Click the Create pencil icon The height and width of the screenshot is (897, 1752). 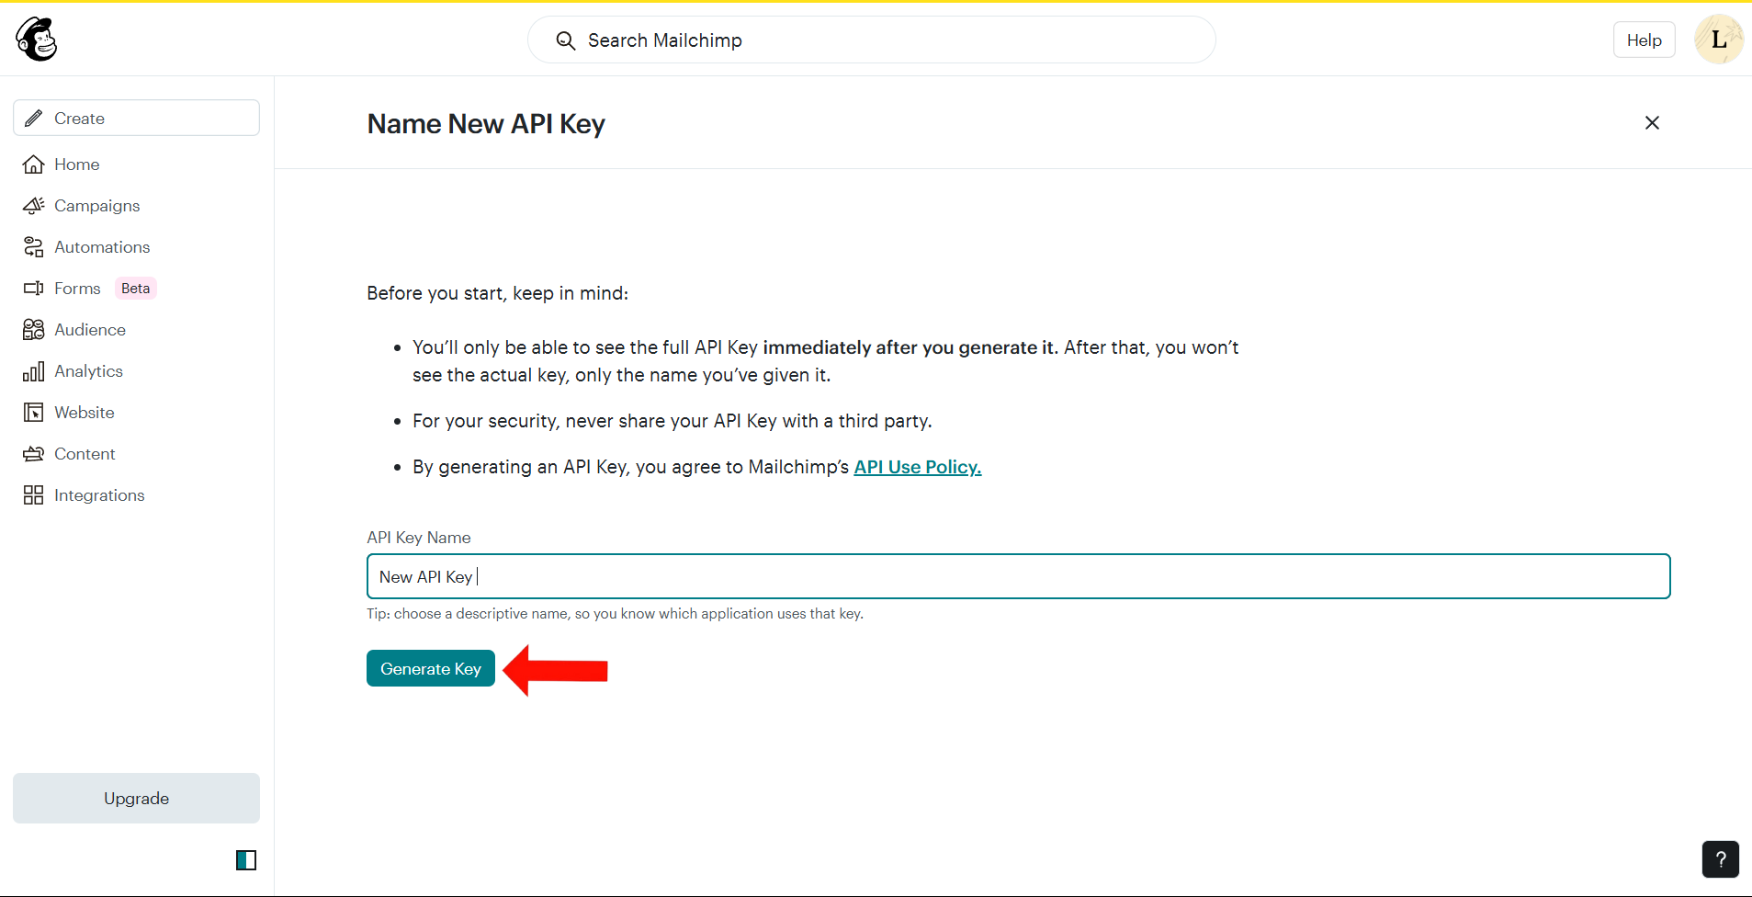34,119
